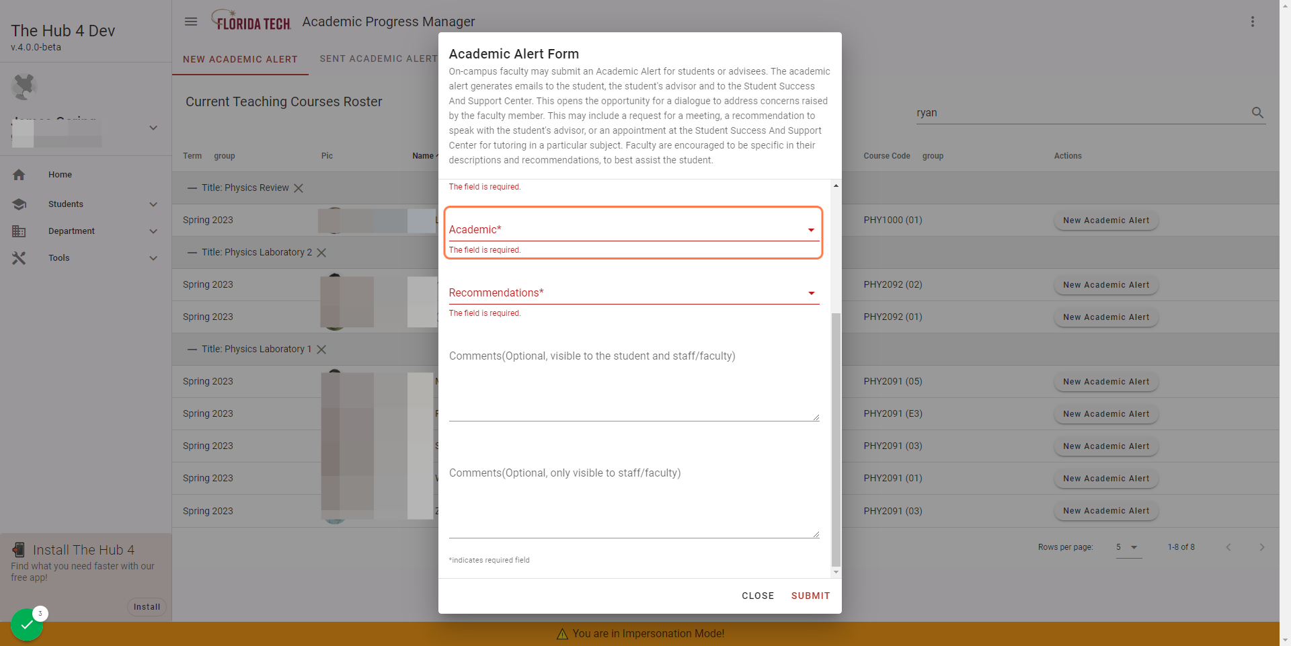Expand the user account chevron
Screen dimensions: 1291x646
click(153, 128)
